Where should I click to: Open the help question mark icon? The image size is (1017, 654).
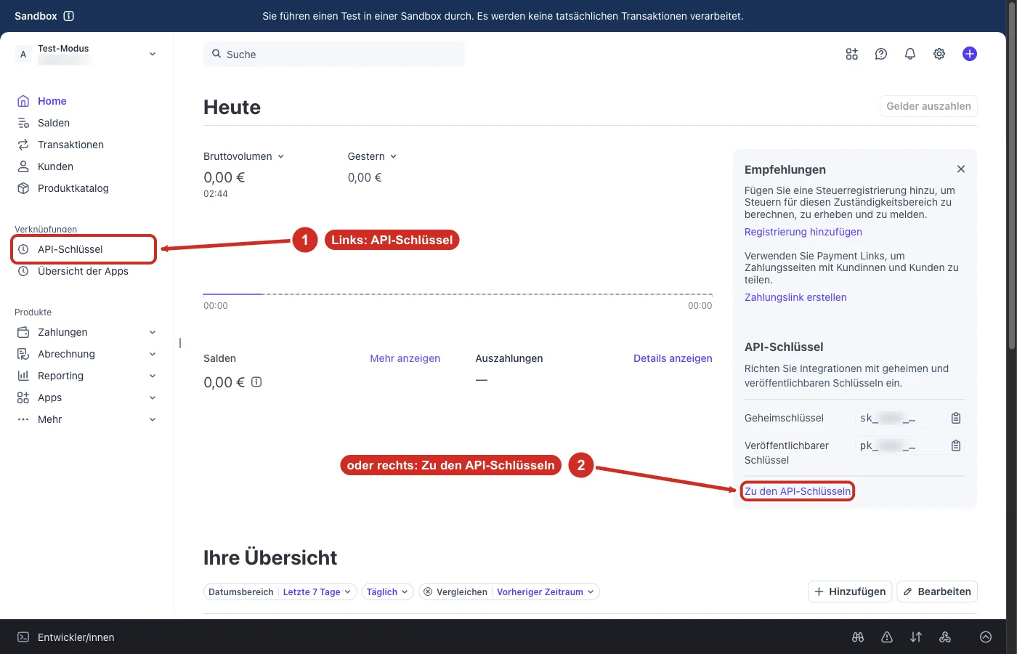pos(881,54)
